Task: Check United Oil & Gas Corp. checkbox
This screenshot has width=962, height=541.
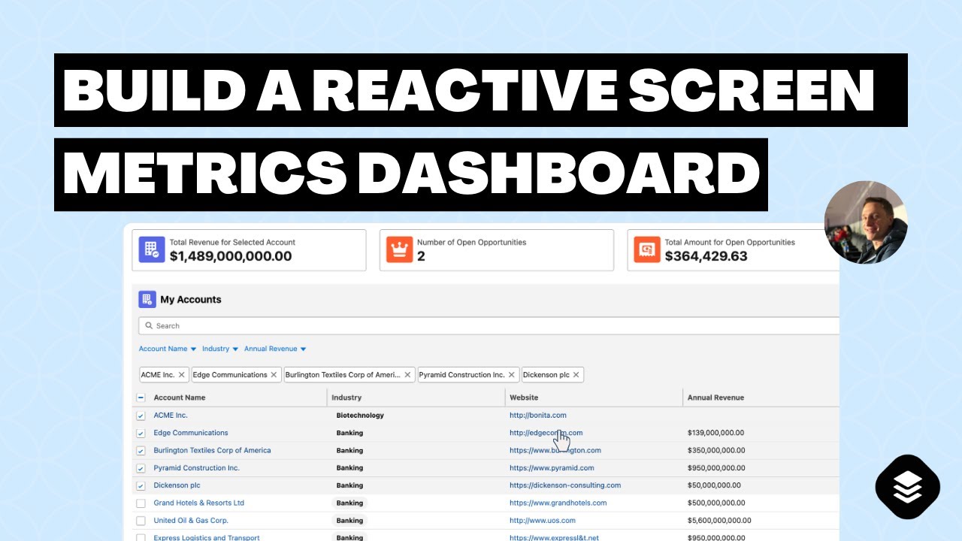Action: 141,521
